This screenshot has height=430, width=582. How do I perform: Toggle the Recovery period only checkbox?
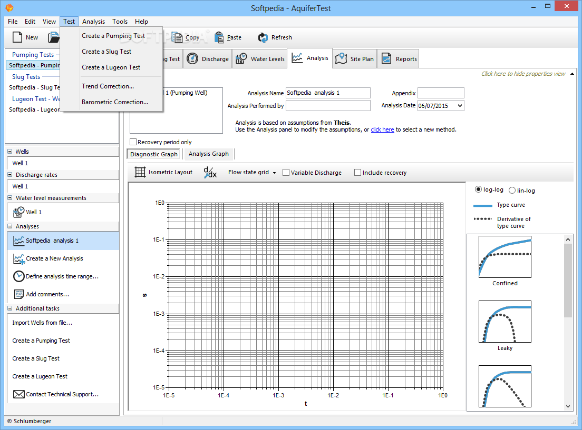133,142
